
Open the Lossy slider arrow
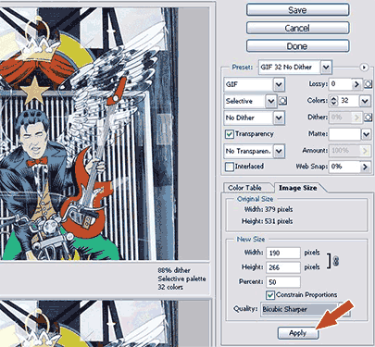point(356,84)
